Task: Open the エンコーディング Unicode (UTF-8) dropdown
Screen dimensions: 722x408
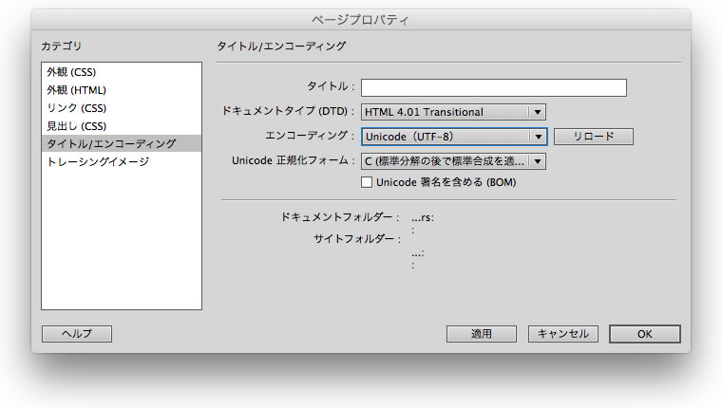Action: [x=454, y=137]
